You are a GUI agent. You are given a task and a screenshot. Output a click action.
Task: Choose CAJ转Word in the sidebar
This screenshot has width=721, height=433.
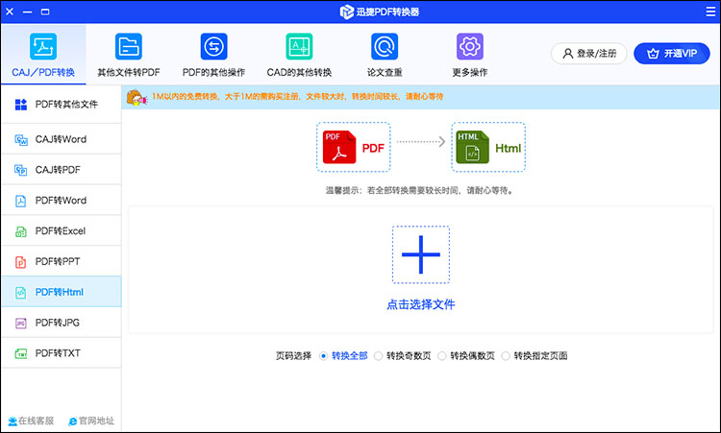pyautogui.click(x=62, y=139)
